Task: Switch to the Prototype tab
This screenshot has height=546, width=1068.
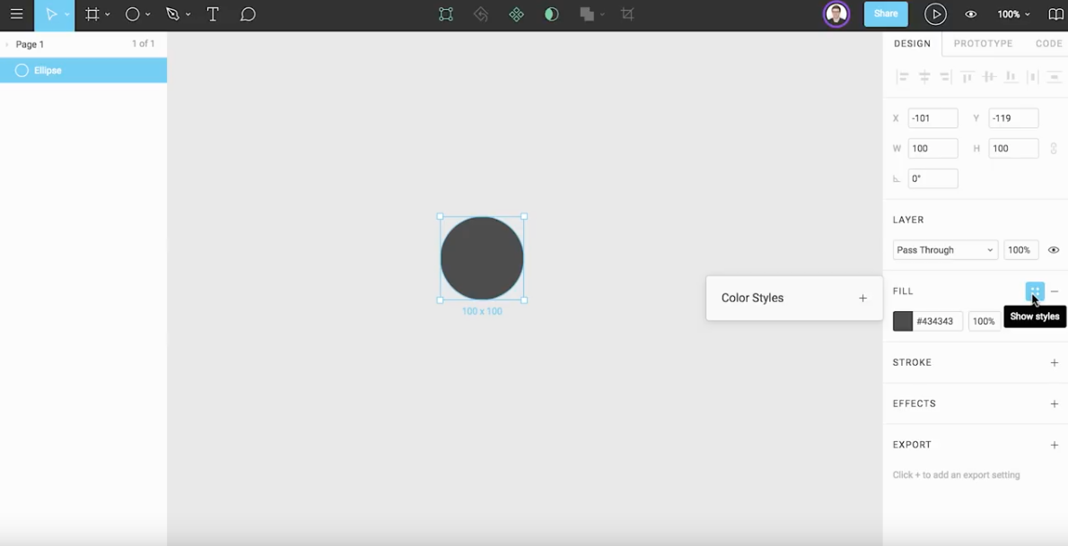Action: (x=983, y=43)
